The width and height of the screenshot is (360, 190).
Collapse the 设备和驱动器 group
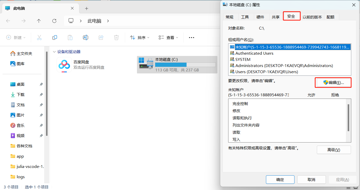(x=54, y=52)
